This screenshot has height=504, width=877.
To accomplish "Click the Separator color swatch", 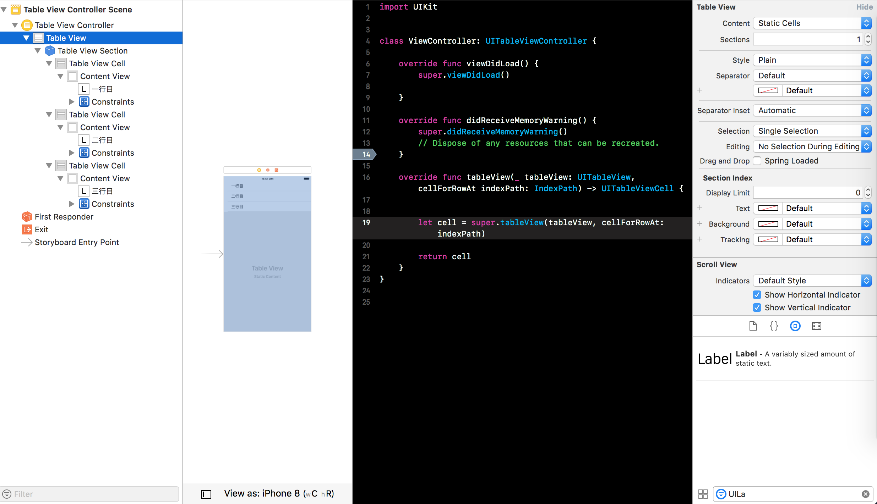I will 767,90.
